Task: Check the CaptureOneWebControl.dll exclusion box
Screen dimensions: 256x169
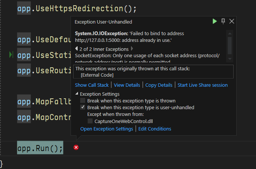Action: coord(90,121)
